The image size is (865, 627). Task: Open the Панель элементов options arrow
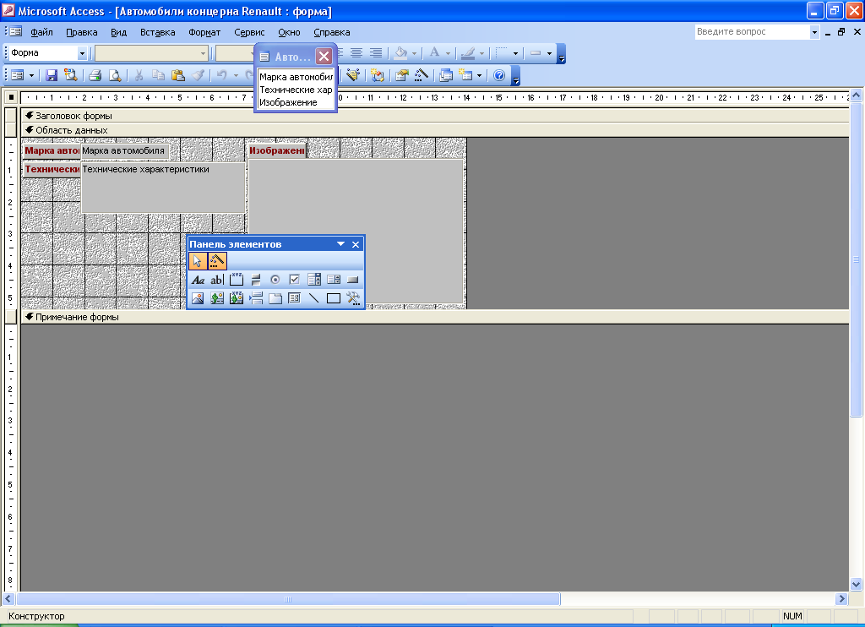pyautogui.click(x=340, y=244)
